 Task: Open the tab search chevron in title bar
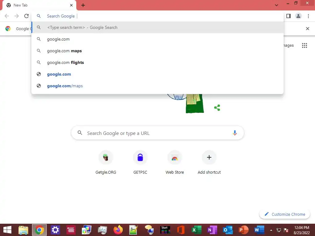[277, 5]
